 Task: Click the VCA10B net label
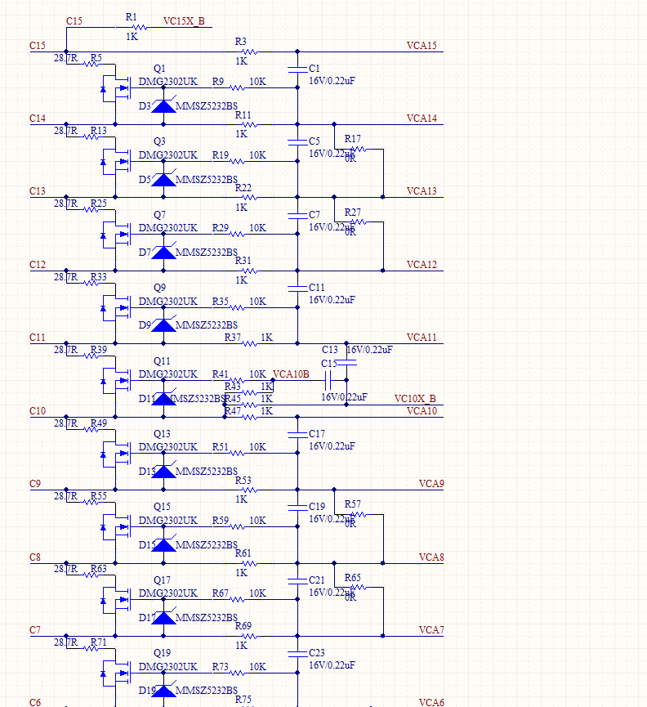click(x=291, y=374)
